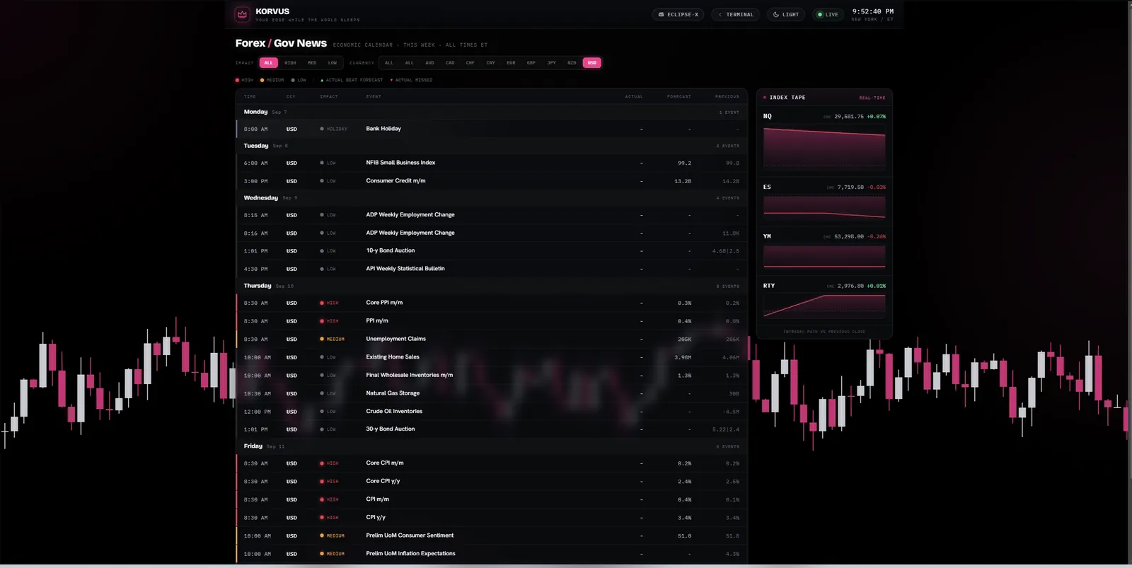Select the AUD currency filter
1132x568 pixels.
tap(429, 63)
